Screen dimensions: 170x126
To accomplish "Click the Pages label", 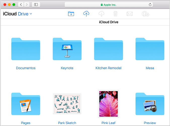I will (26, 123).
